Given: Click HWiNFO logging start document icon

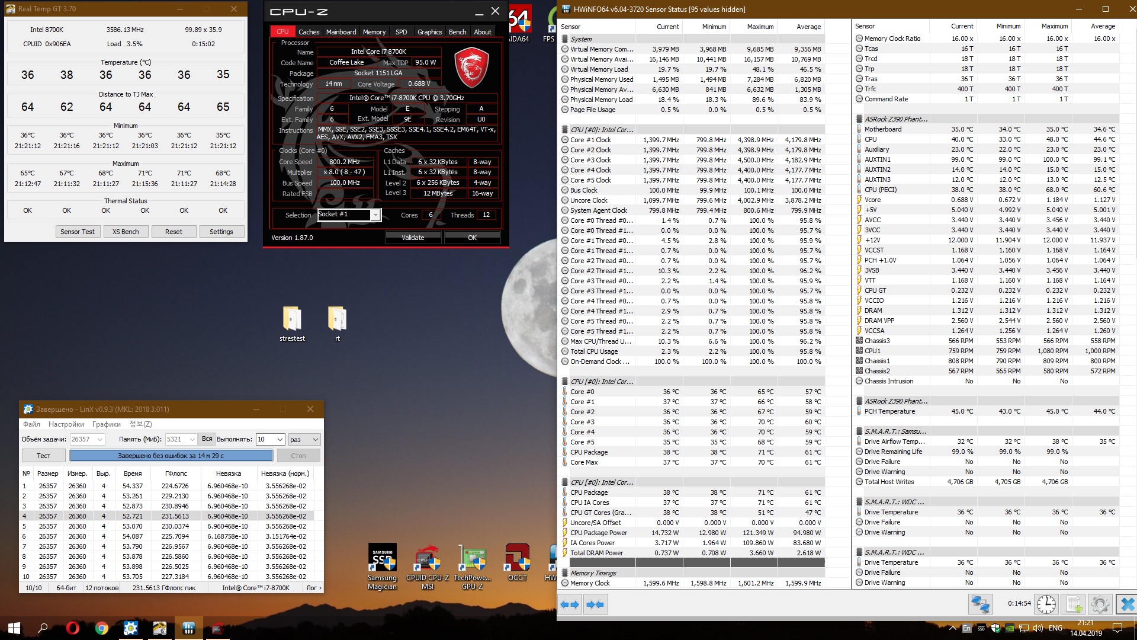Looking at the screenshot, I should [1074, 604].
